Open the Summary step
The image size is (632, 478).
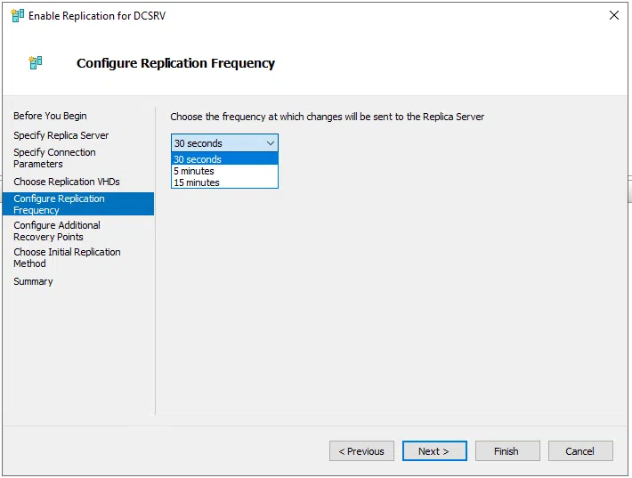click(x=33, y=281)
